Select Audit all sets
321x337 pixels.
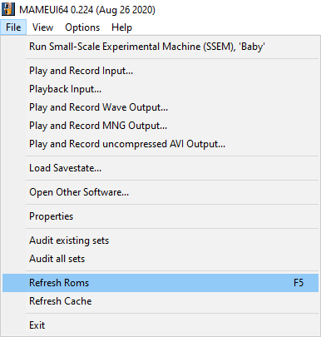click(160, 259)
